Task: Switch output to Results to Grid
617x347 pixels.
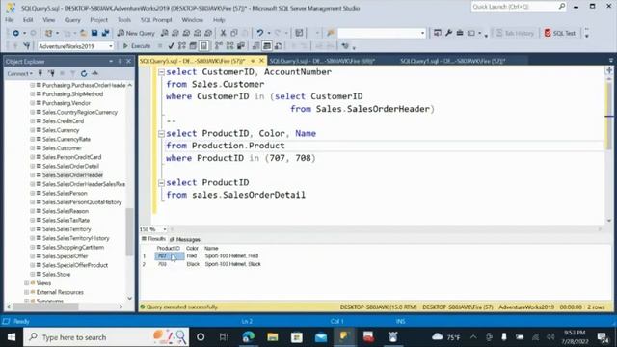Action: [267, 46]
